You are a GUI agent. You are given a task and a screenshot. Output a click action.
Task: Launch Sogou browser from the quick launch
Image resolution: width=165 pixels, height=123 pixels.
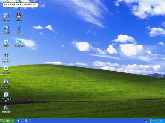pos(26,121)
